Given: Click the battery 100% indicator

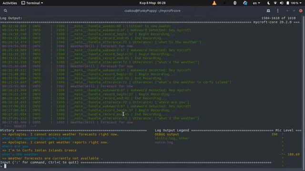Looking at the screenshot, I should (293, 3).
